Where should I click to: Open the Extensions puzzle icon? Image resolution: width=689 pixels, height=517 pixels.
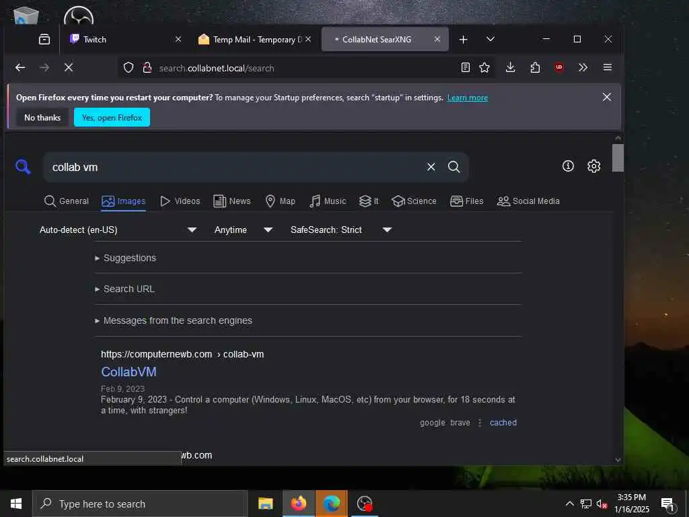click(x=535, y=67)
